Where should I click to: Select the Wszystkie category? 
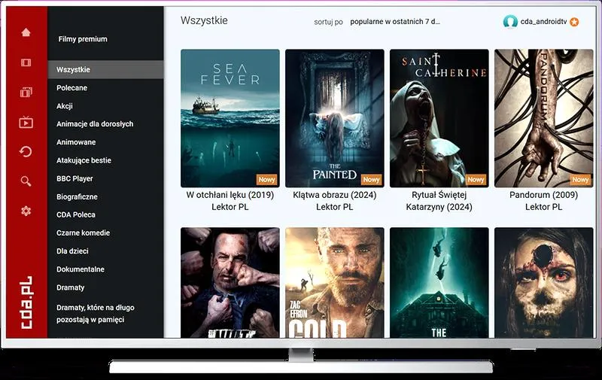(x=105, y=69)
